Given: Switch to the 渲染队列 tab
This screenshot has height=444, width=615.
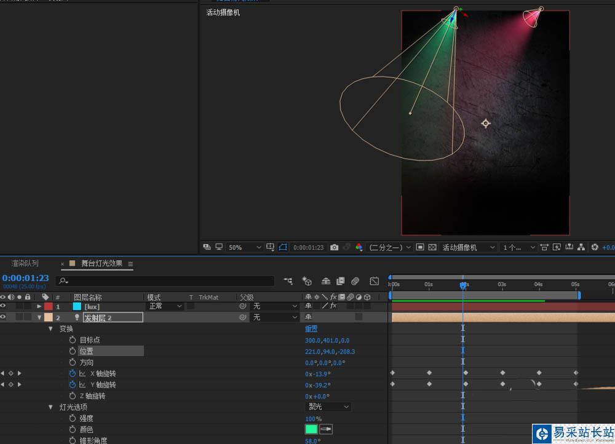Looking at the screenshot, I should (25, 263).
